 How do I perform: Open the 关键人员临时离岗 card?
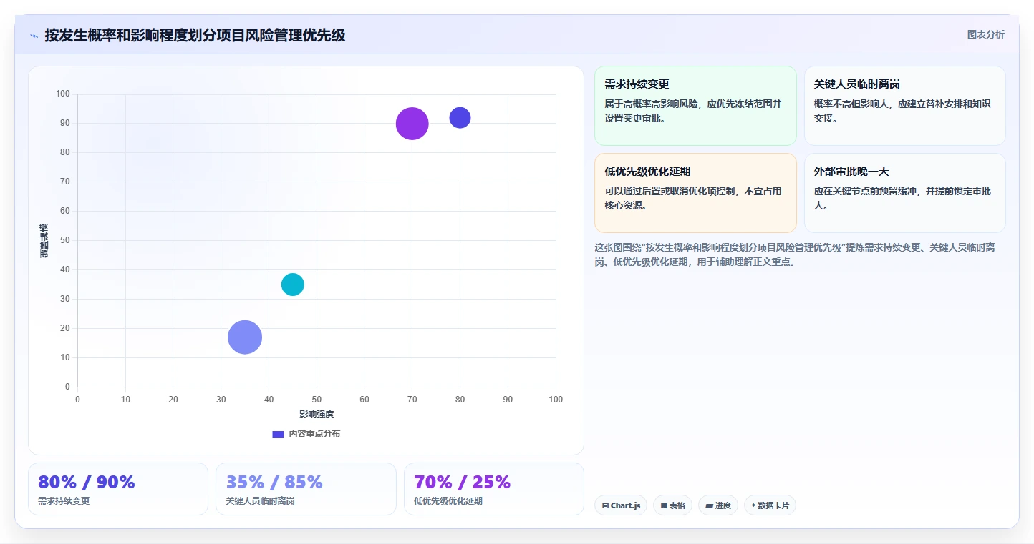[905, 106]
